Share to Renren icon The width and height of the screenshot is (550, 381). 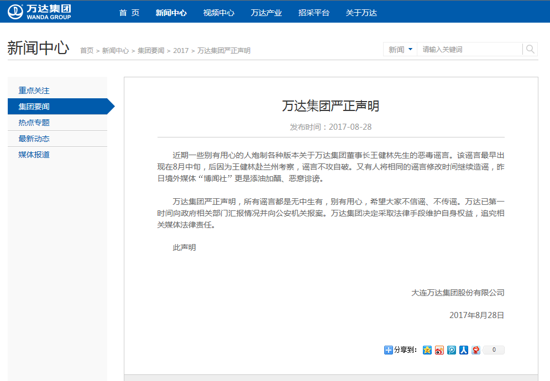coord(464,350)
